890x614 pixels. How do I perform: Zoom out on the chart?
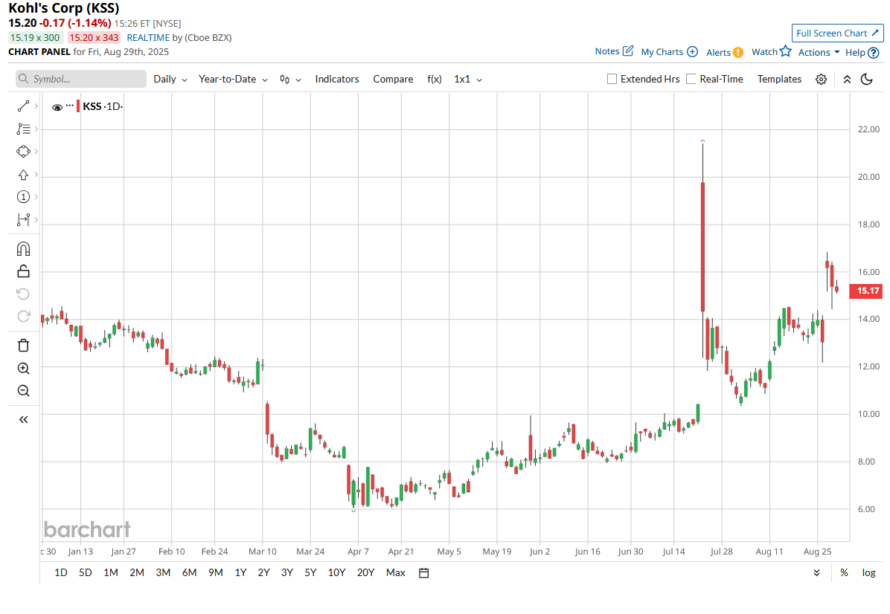[23, 390]
